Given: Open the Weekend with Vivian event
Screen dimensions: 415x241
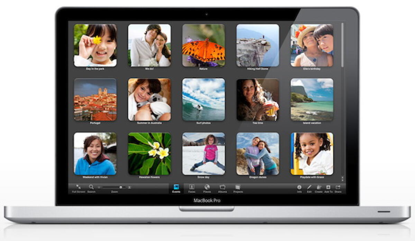Looking at the screenshot, I should (95, 154).
